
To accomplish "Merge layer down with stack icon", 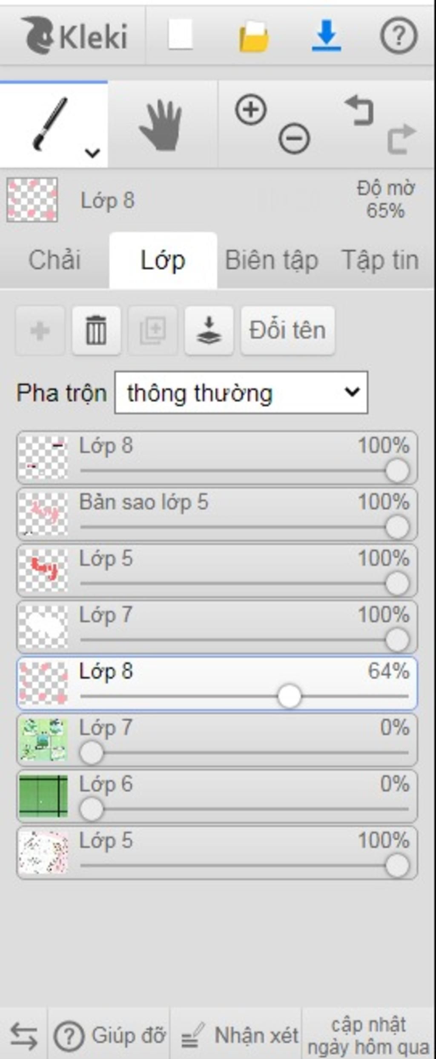I will point(209,330).
